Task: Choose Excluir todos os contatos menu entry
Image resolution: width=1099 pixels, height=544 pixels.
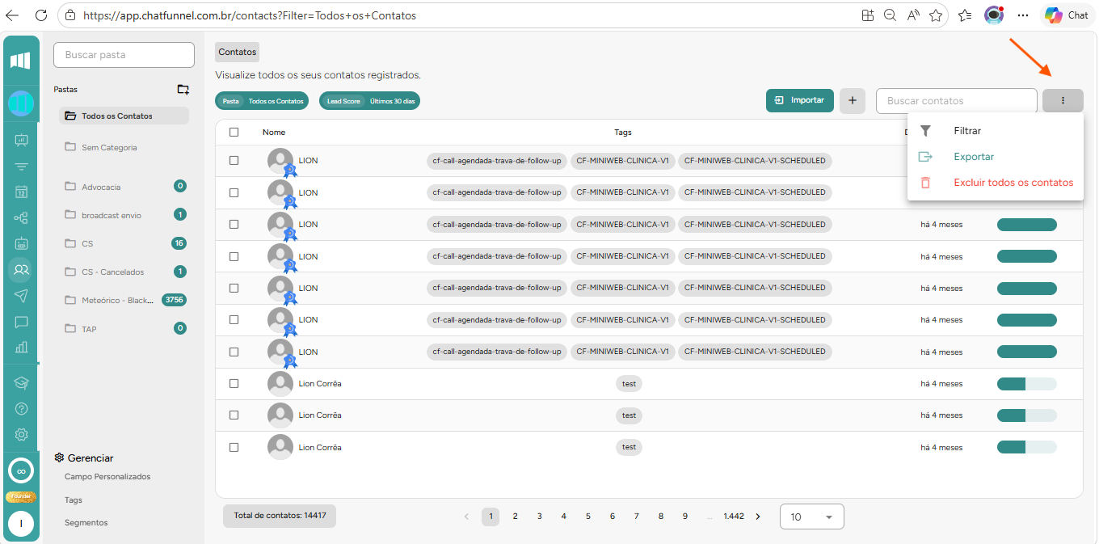Action: coord(996,183)
